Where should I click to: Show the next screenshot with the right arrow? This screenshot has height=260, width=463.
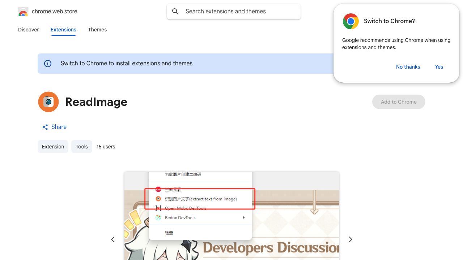pyautogui.click(x=351, y=239)
